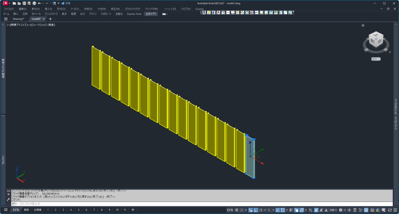Image resolution: width=399 pixels, height=214 pixels.
Task: Click the Home icon in viewport
Action: point(363,25)
